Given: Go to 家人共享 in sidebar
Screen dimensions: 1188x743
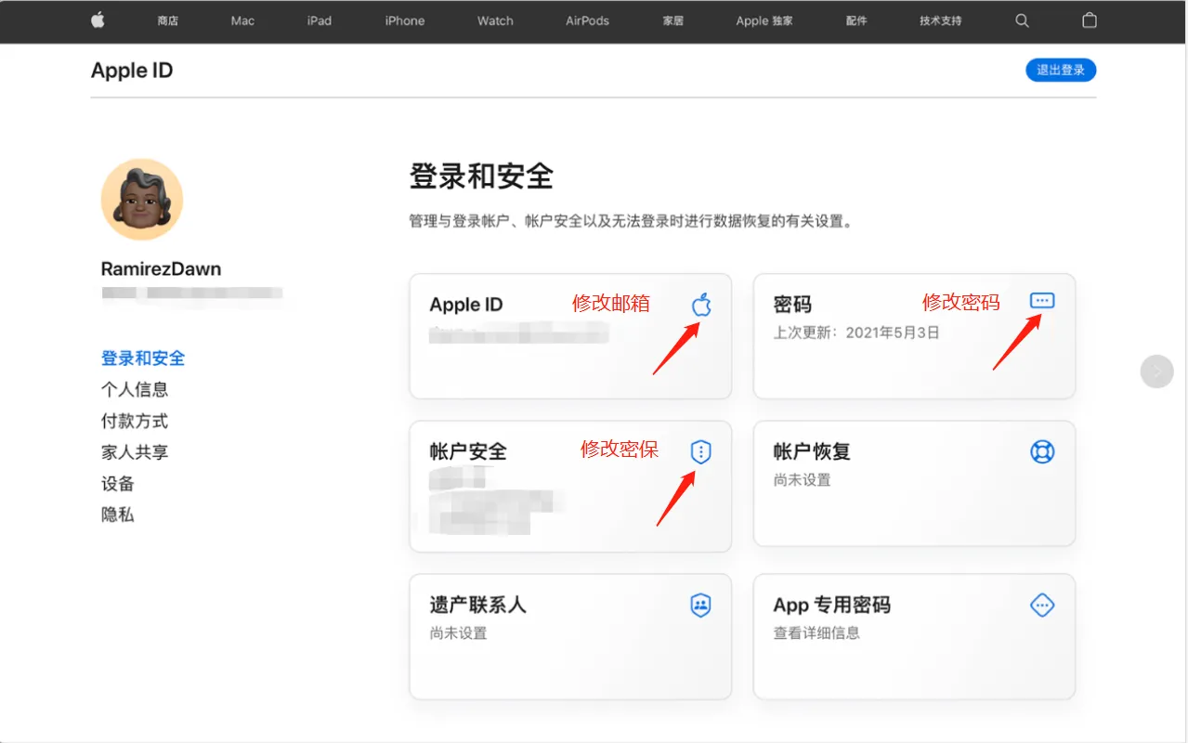Looking at the screenshot, I should (x=135, y=452).
